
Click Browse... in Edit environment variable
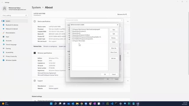pos(114,38)
